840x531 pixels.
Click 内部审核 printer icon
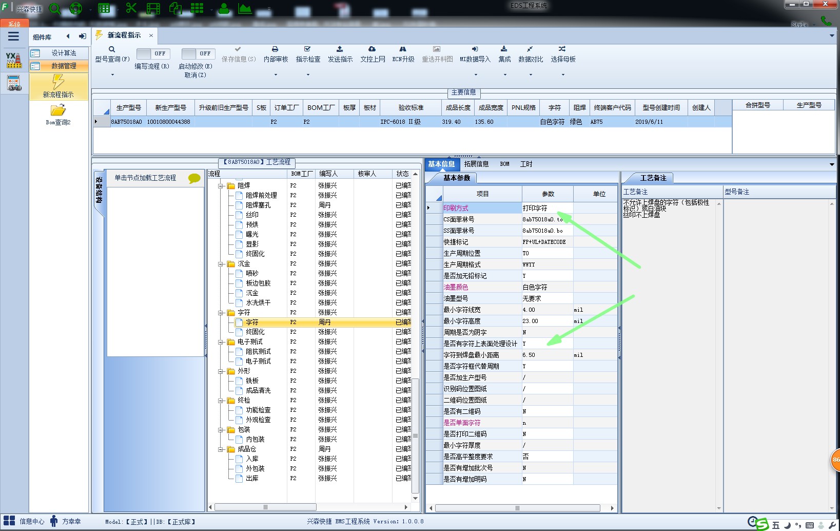tap(276, 54)
